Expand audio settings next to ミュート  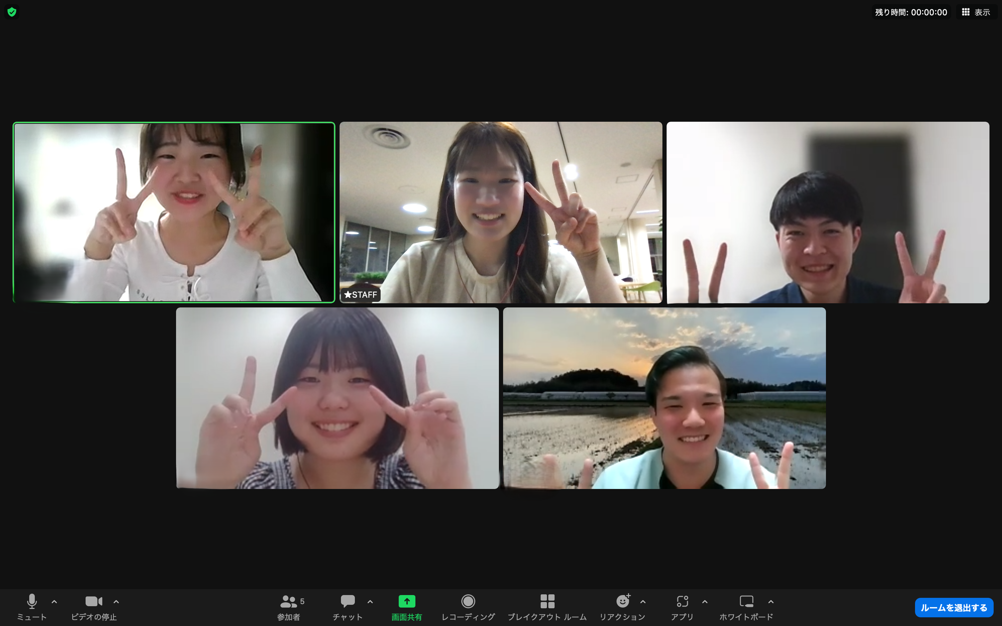tap(55, 602)
